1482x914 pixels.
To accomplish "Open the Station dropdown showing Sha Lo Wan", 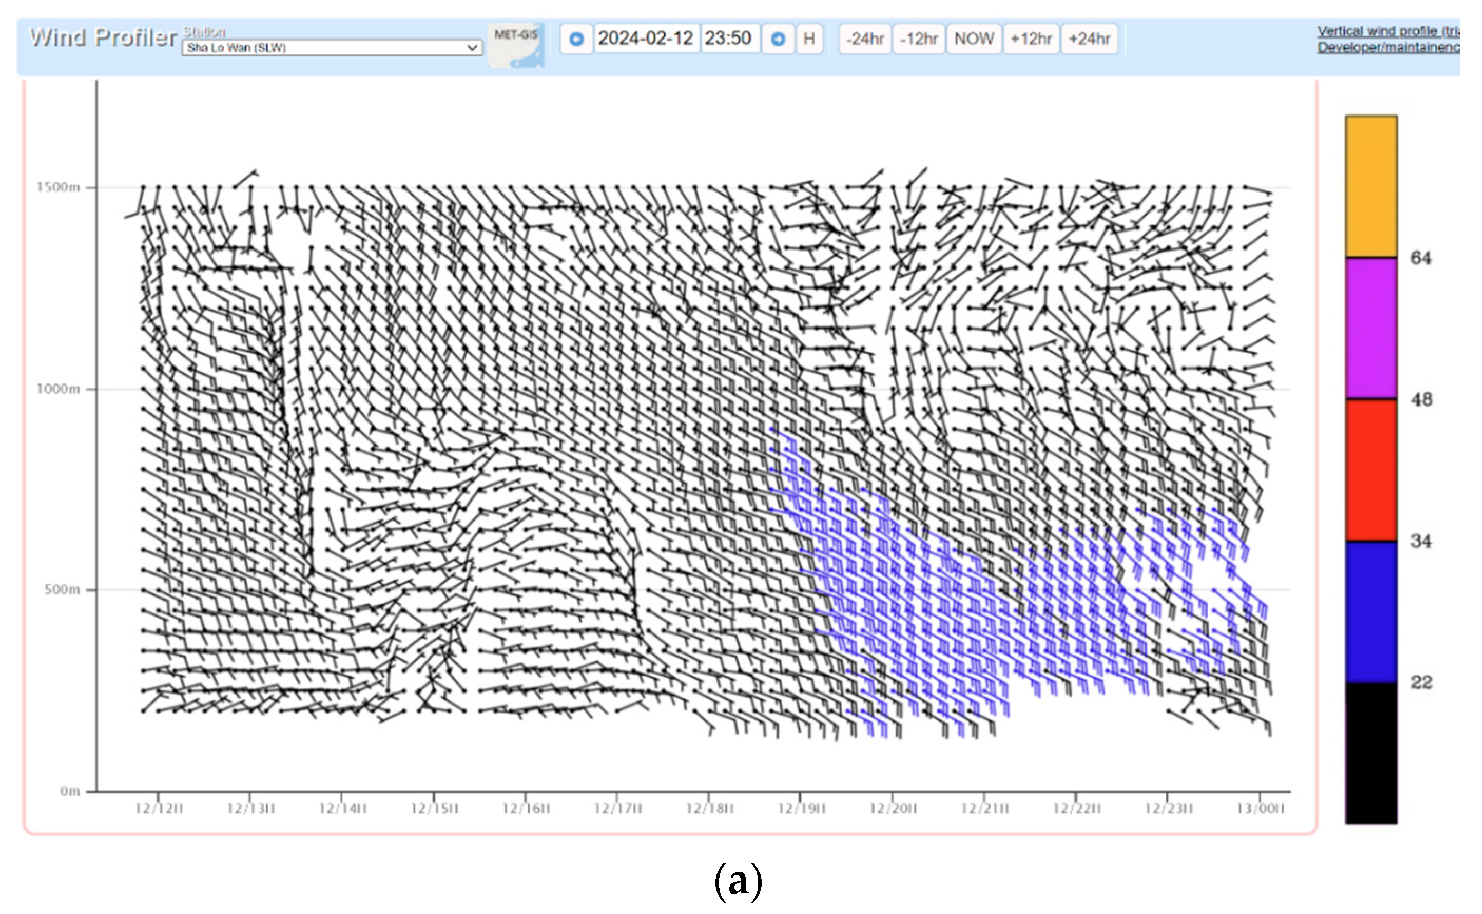I will coord(332,47).
